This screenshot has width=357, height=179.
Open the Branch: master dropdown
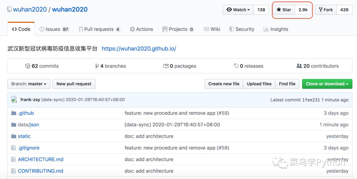(x=29, y=84)
